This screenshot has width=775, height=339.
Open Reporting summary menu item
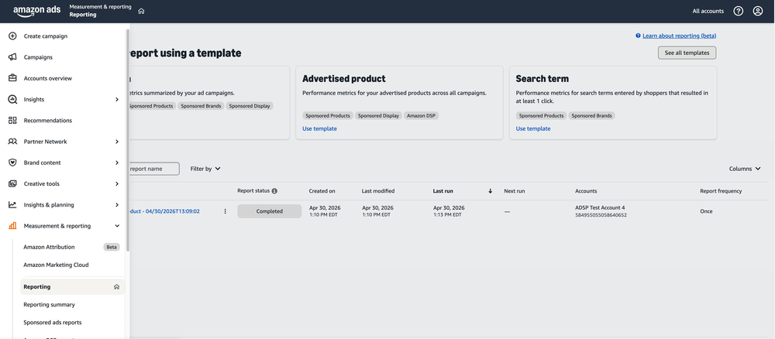tap(49, 304)
